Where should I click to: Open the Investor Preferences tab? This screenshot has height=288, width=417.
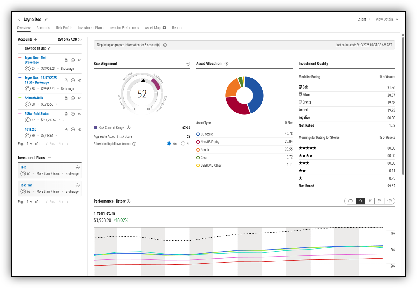(124, 28)
